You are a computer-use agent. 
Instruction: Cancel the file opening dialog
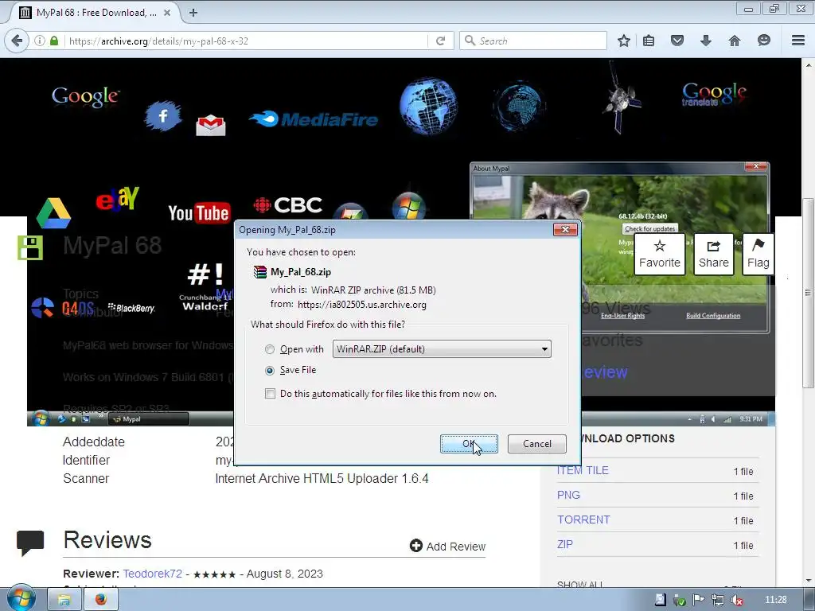click(x=537, y=444)
